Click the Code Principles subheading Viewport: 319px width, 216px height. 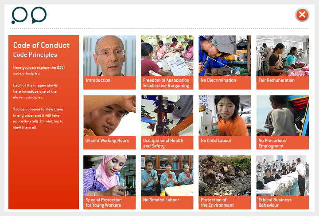click(x=35, y=55)
